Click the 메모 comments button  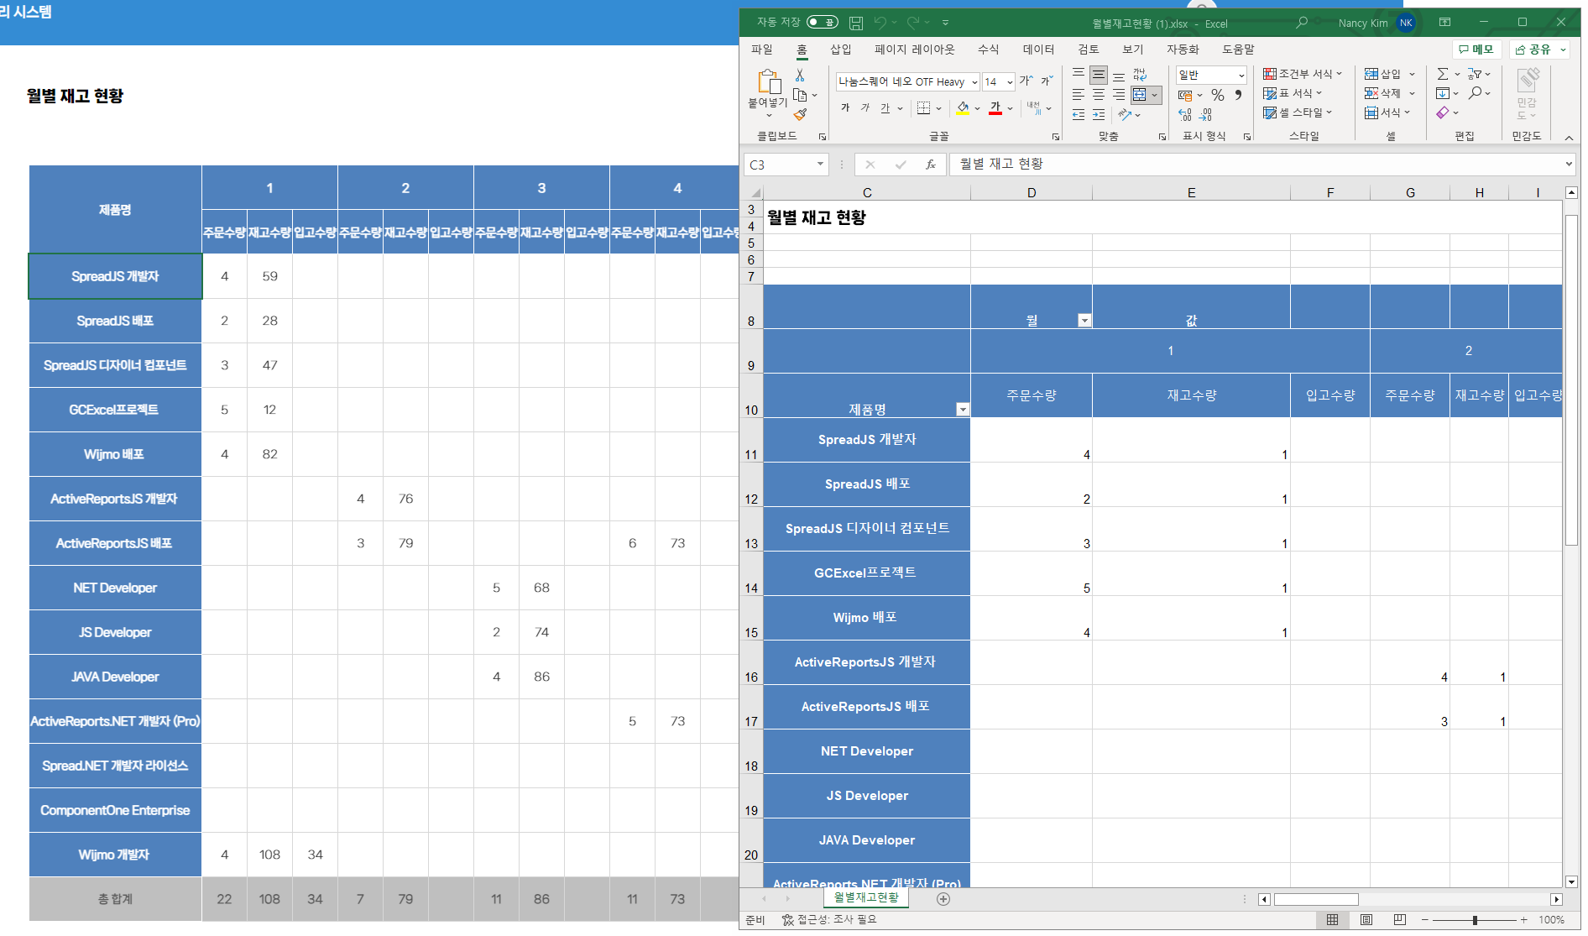[1476, 50]
